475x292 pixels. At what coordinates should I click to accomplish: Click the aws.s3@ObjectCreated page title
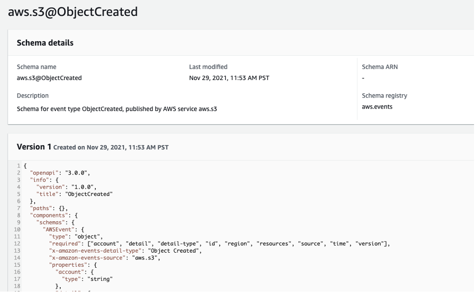[x=73, y=12]
